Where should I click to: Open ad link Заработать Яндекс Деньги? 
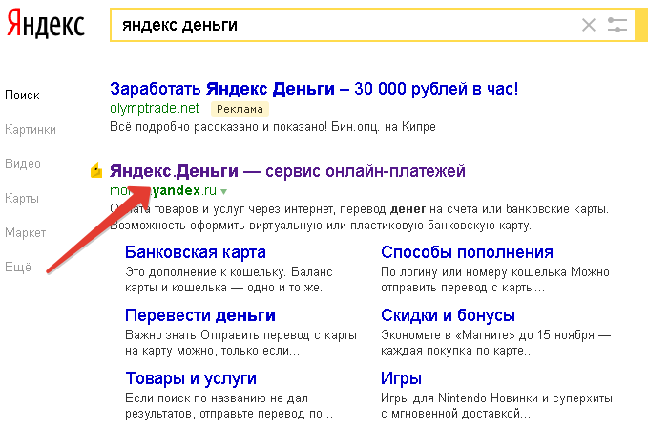coord(314,89)
